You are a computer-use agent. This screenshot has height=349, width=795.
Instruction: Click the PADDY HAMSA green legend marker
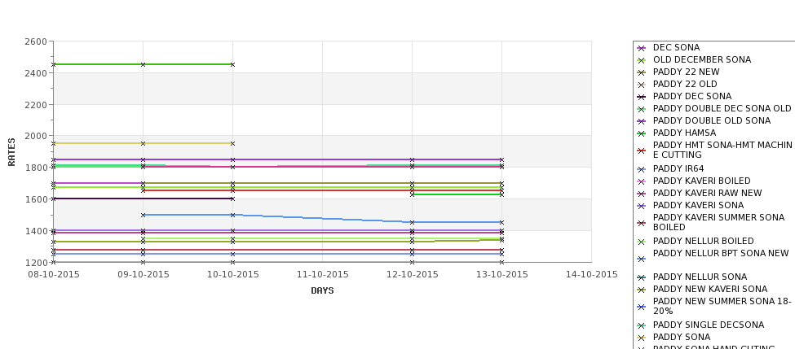[x=642, y=133]
